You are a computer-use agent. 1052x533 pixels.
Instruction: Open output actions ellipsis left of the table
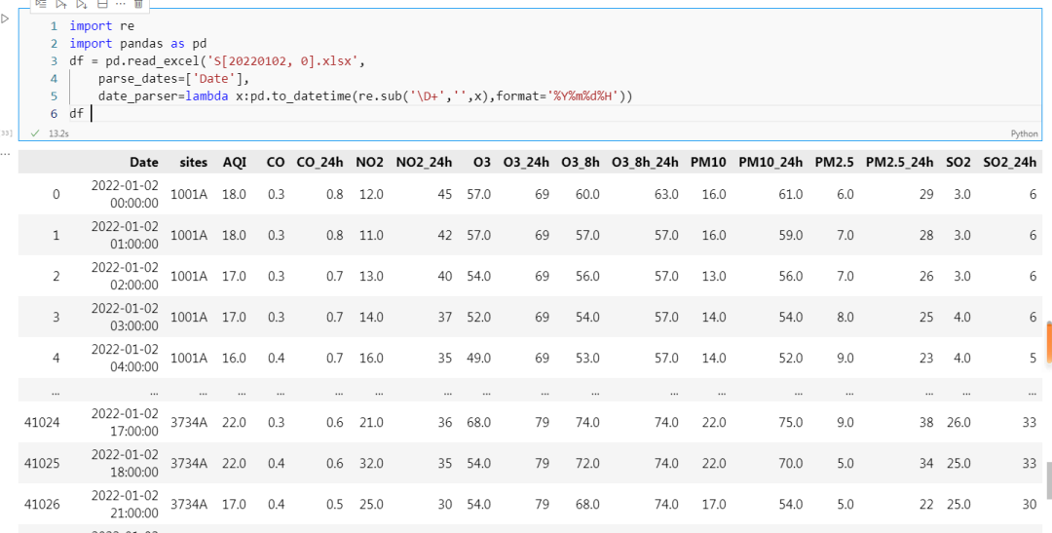5,152
